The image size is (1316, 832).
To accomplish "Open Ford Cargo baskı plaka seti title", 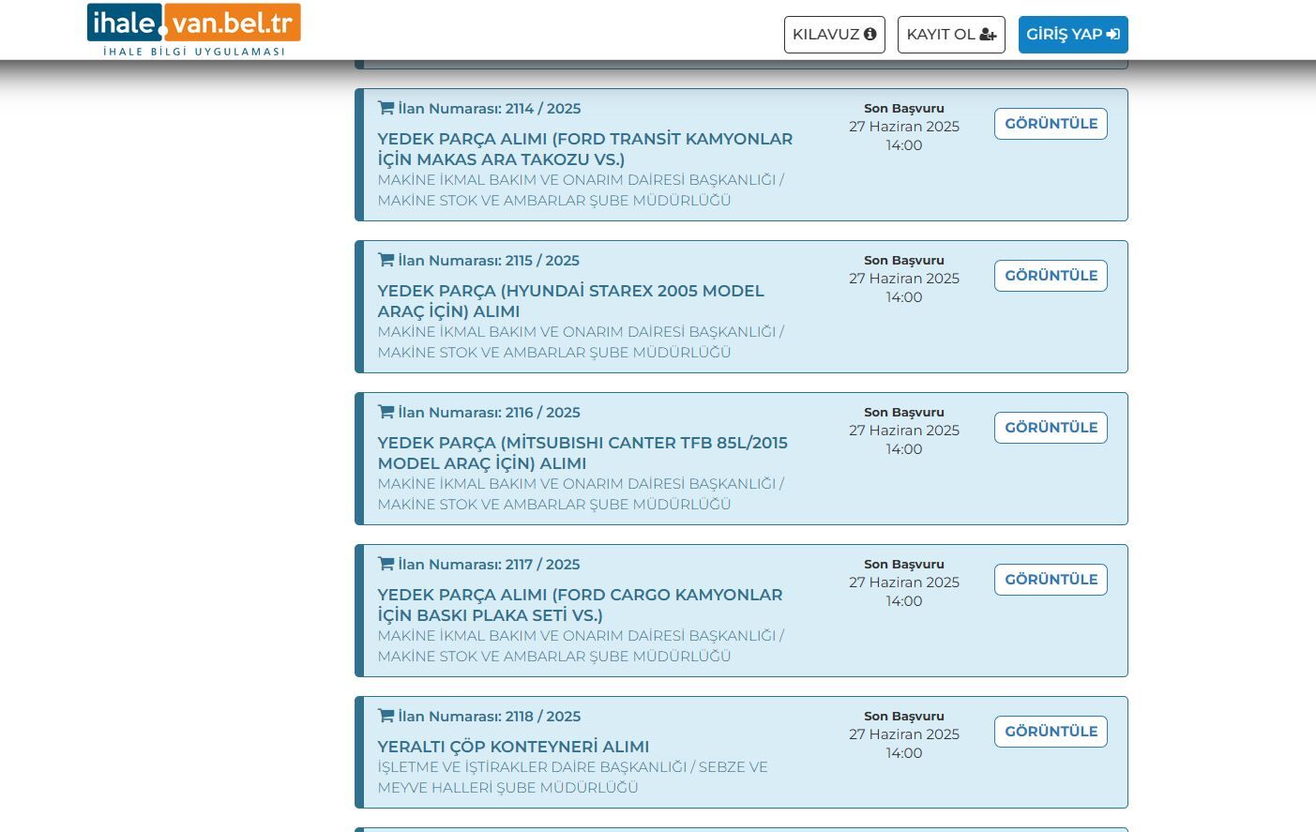I will point(580,605).
